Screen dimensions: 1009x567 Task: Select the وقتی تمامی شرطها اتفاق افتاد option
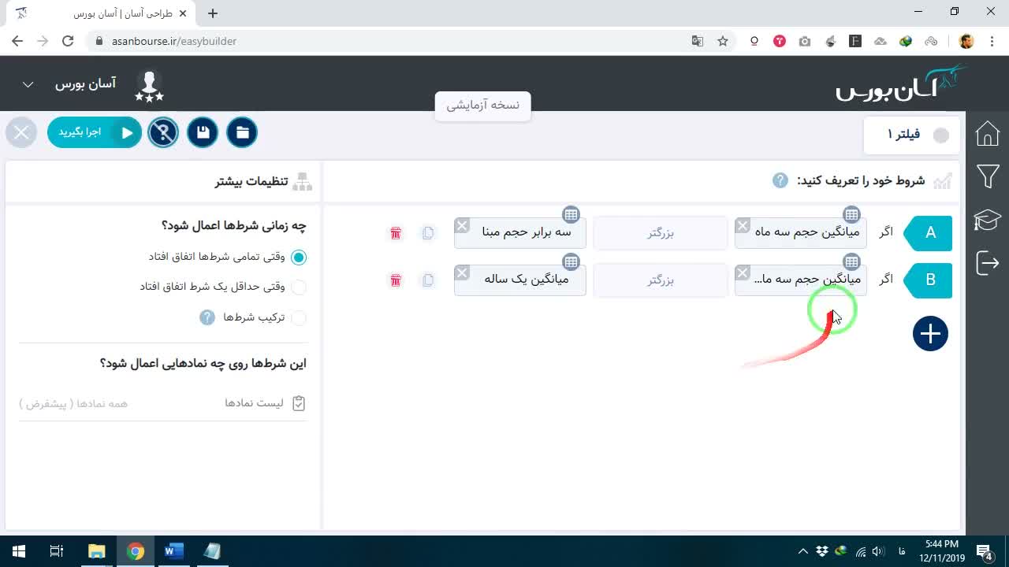click(x=298, y=257)
